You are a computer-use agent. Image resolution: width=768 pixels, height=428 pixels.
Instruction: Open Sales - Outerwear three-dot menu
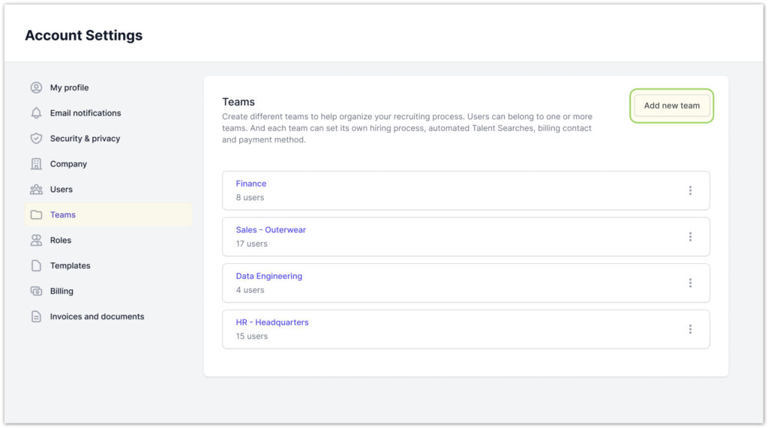(690, 237)
